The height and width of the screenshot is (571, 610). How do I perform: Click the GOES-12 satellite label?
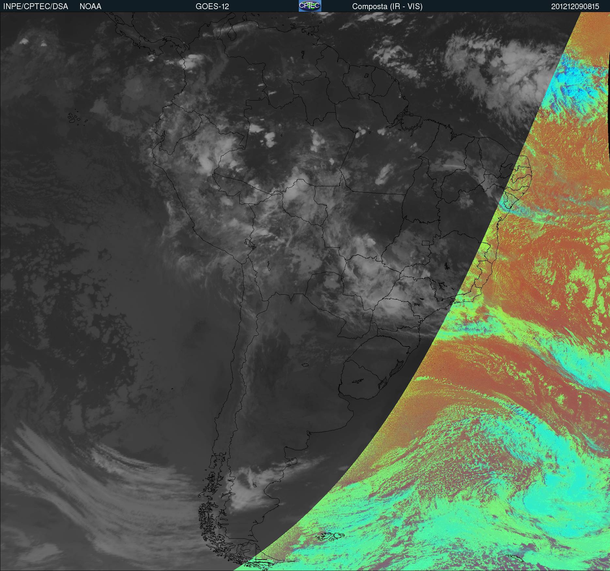pos(212,7)
